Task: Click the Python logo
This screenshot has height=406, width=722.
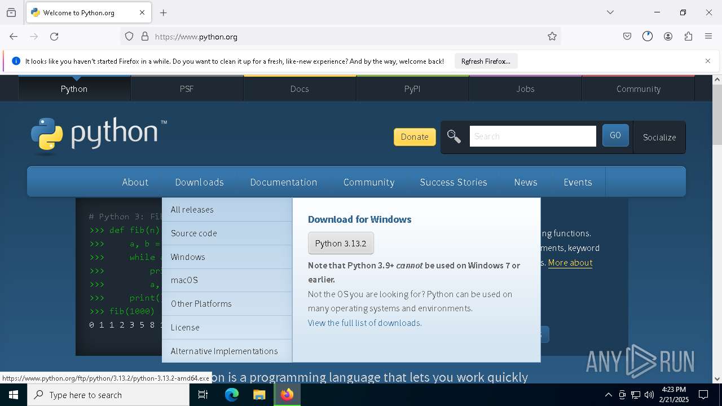Action: pyautogui.click(x=99, y=136)
